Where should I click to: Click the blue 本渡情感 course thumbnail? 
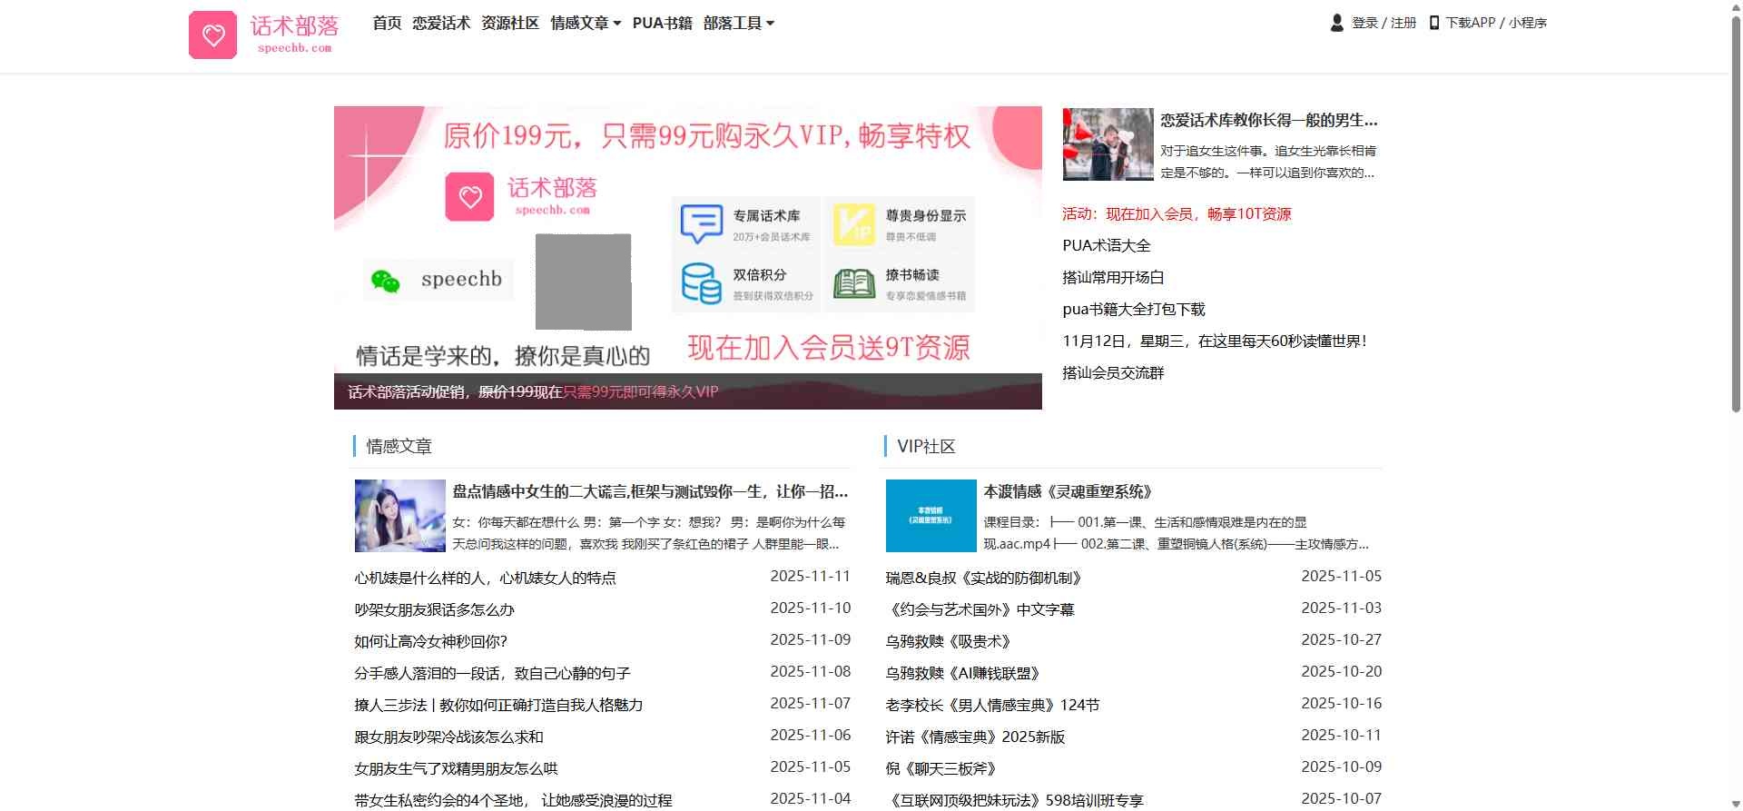[x=931, y=516]
